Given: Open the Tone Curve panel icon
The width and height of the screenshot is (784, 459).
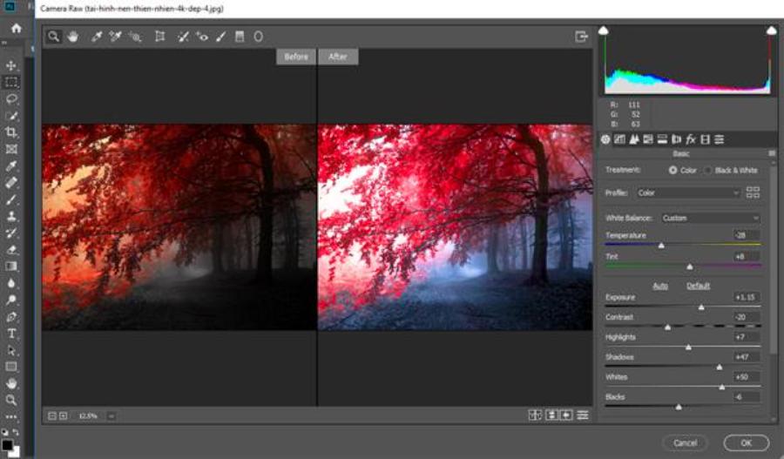Looking at the screenshot, I should 619,139.
